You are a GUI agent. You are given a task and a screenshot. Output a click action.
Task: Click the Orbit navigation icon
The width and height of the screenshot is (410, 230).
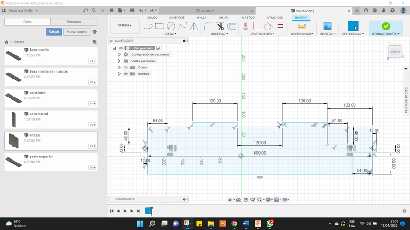pos(230,200)
